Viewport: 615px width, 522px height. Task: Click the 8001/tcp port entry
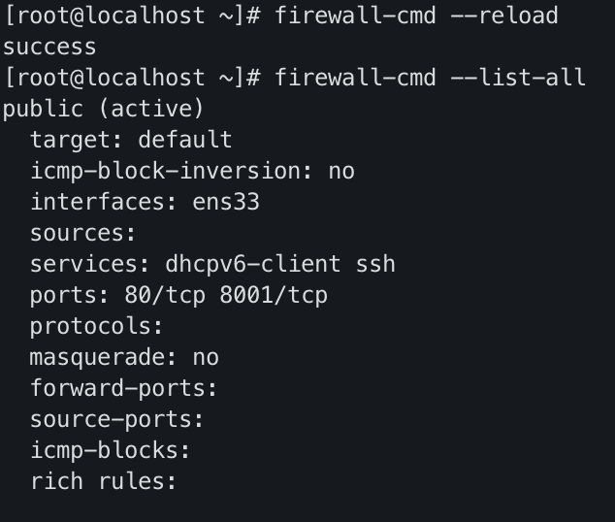(274, 295)
